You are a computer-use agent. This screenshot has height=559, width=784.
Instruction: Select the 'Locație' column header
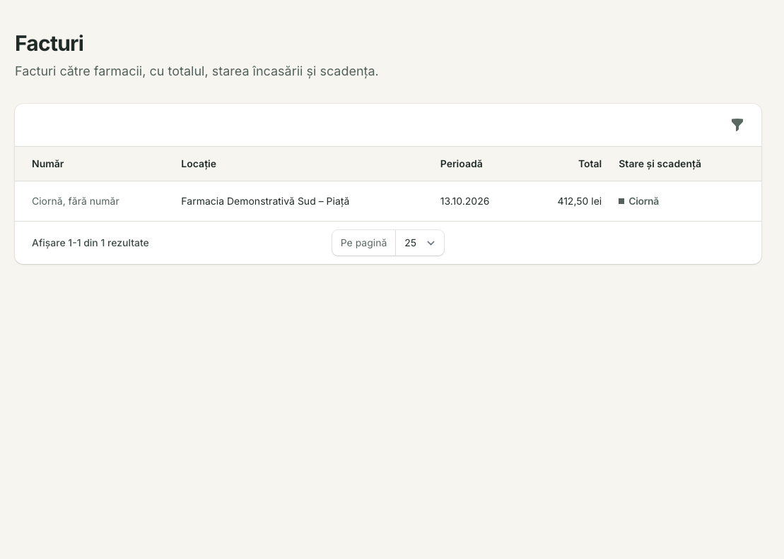(199, 164)
